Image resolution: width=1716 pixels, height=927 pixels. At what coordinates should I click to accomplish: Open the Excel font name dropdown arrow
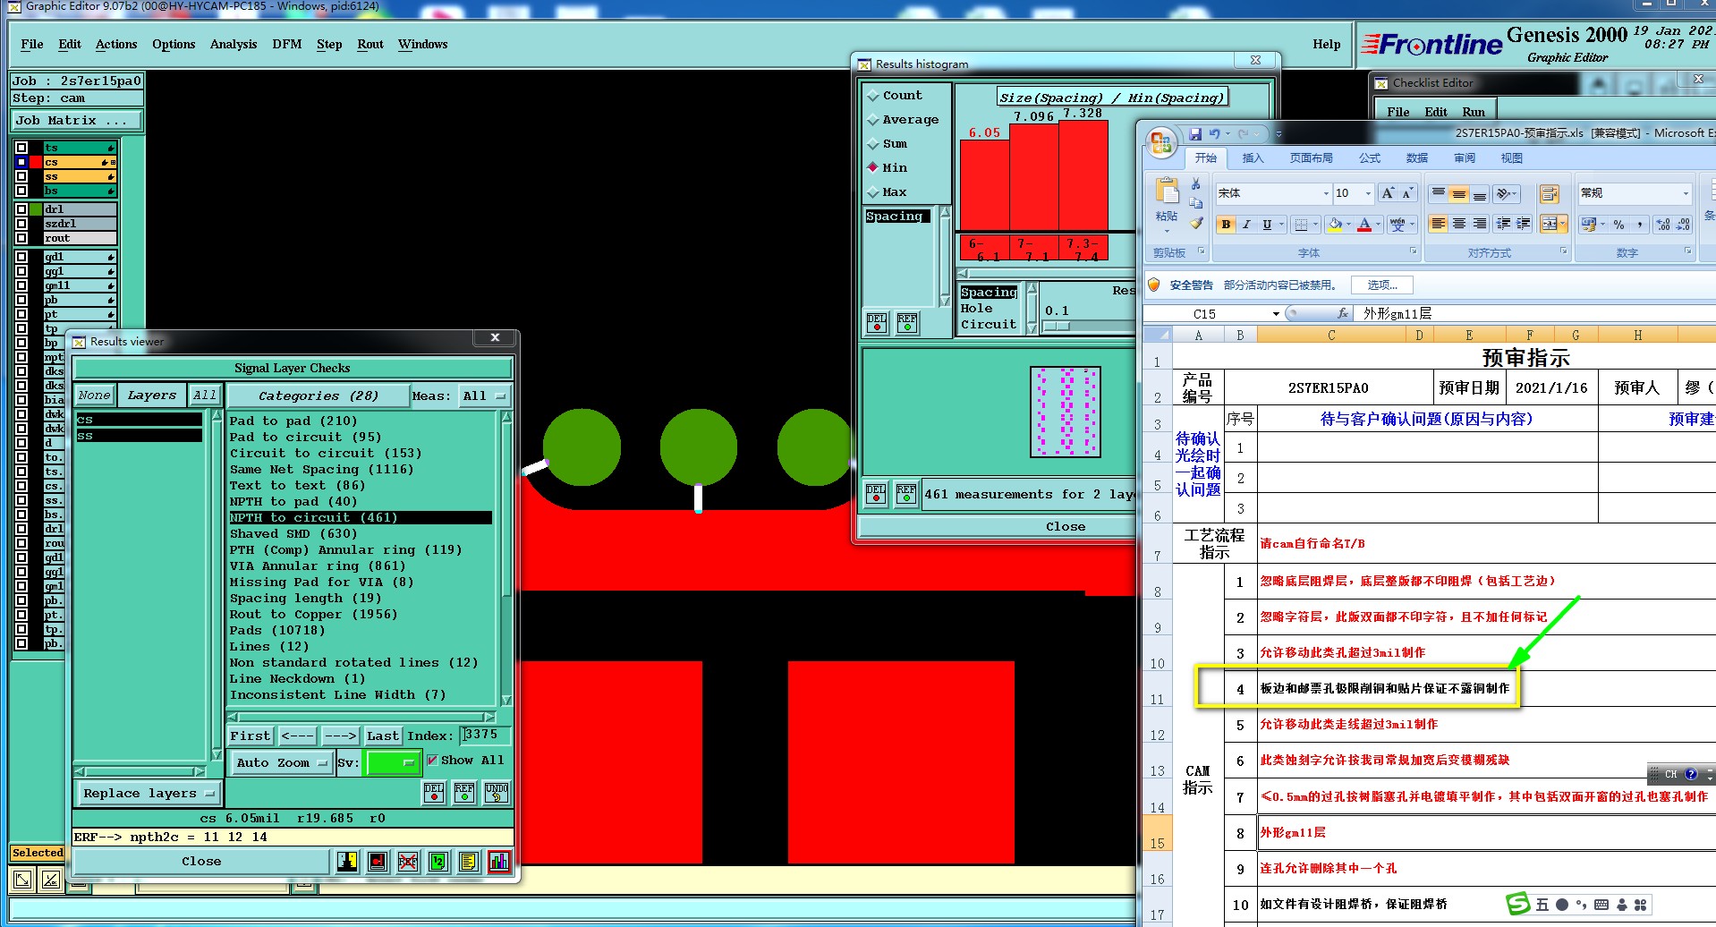(1326, 193)
